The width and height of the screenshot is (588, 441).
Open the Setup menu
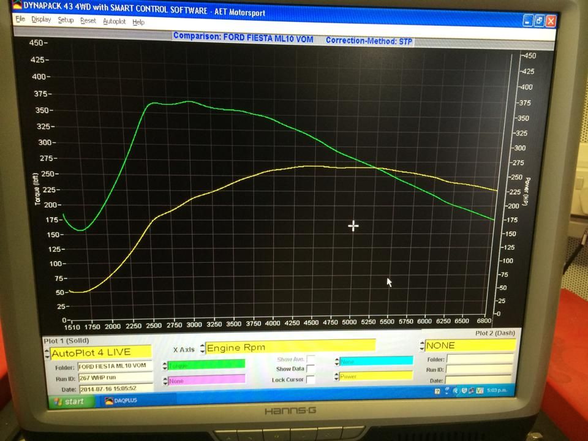[x=66, y=20]
